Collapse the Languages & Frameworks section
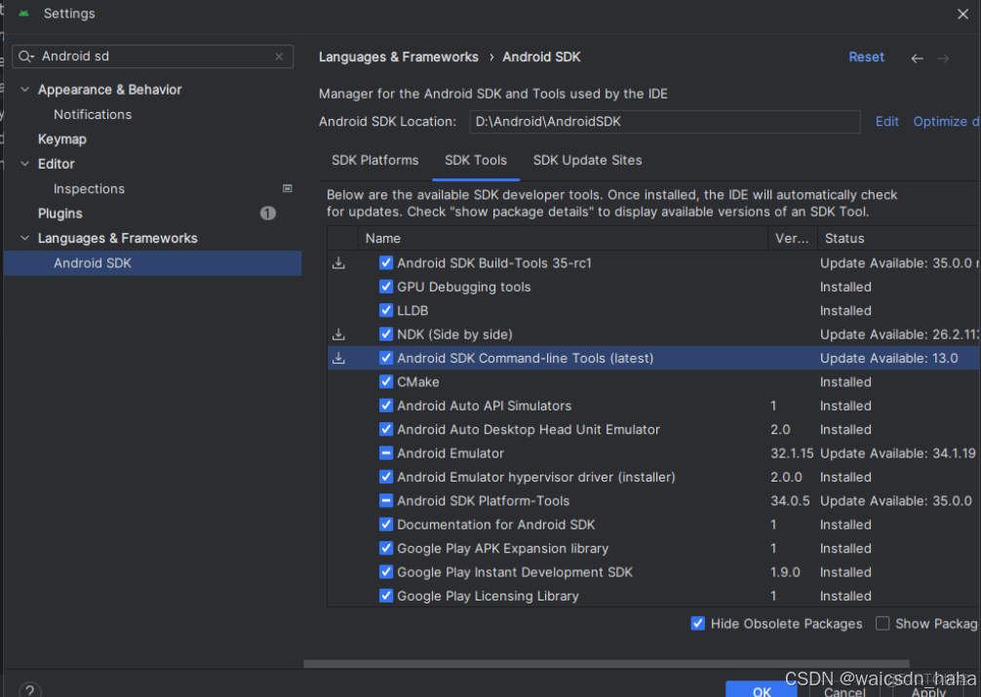The height and width of the screenshot is (697, 981). click(24, 238)
